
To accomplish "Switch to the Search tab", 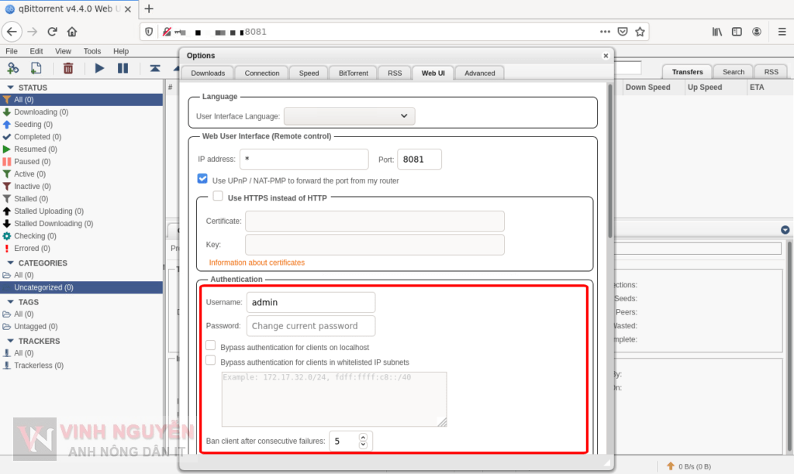I will (732, 70).
